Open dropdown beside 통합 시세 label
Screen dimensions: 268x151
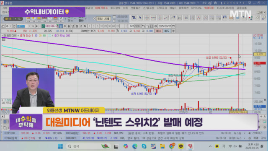click(94, 18)
